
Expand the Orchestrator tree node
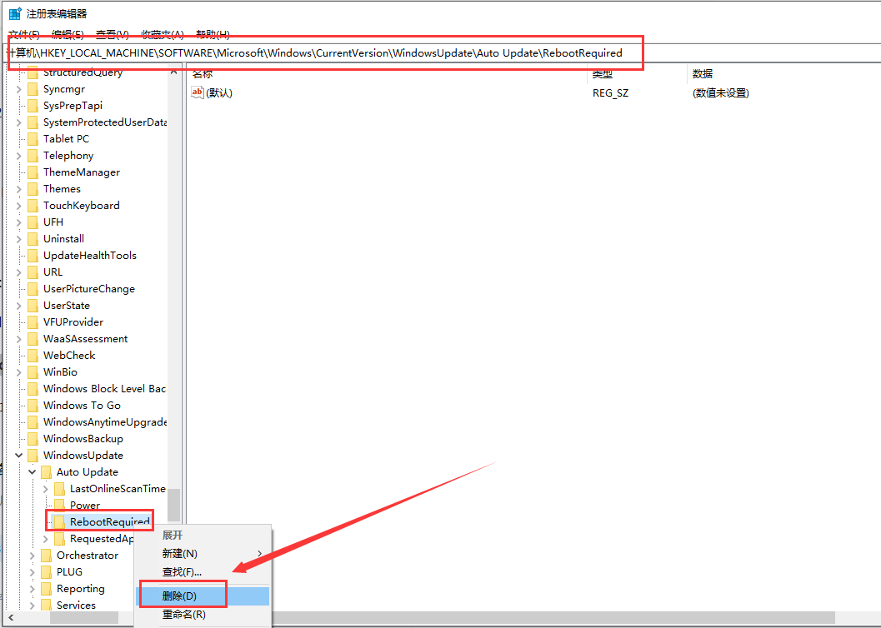32,555
